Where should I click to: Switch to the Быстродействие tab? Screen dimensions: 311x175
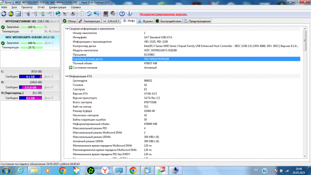click(168, 21)
